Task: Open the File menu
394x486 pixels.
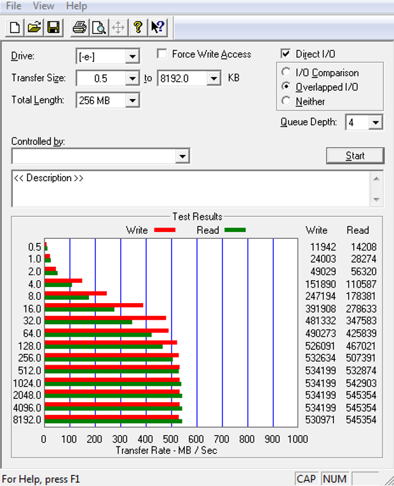Action: pos(13,6)
